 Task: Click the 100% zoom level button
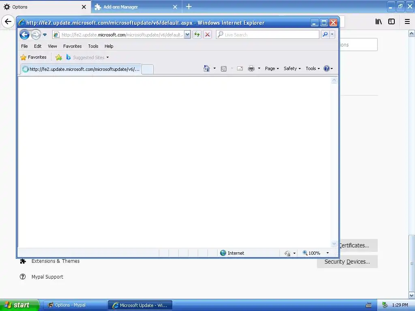coord(312,253)
